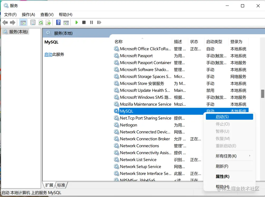Click 禁用 startup type of Microsoft Update Health
This screenshot has width=265, height=197.
pyautogui.click(x=210, y=90)
